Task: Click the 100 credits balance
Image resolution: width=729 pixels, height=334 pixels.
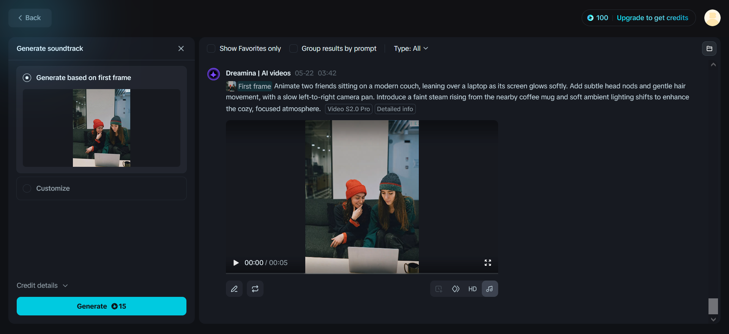Action: 598,18
